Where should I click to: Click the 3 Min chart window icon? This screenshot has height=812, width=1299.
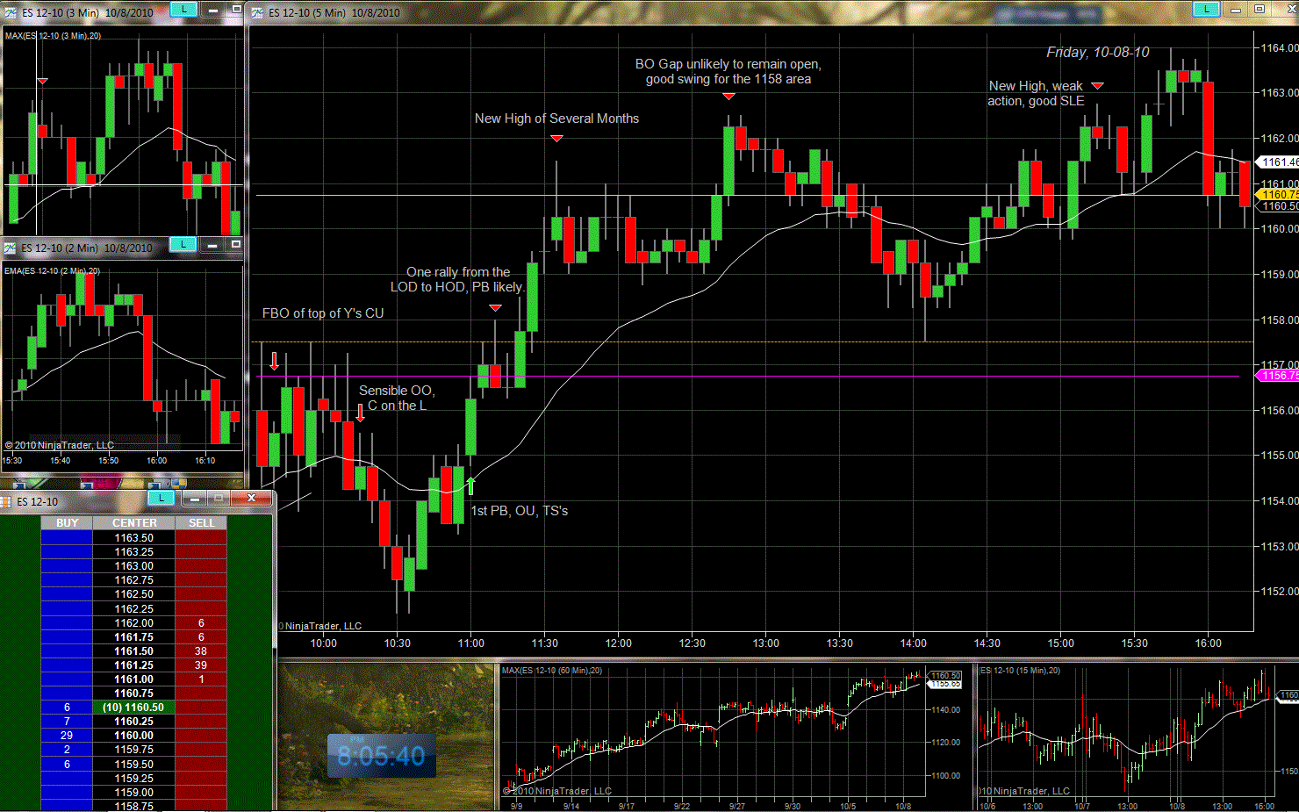tap(11, 13)
